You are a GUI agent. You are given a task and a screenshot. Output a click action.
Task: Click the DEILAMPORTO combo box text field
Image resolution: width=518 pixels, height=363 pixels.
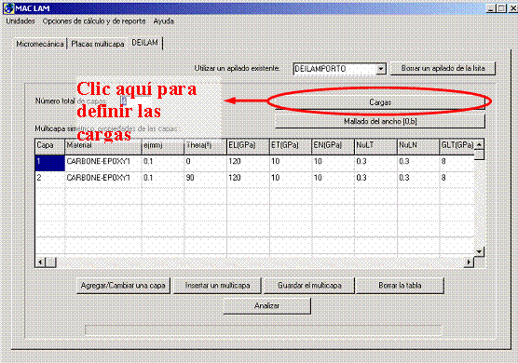tap(334, 69)
